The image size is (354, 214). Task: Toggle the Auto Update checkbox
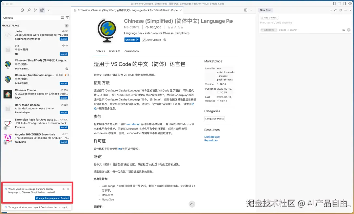click(x=144, y=40)
